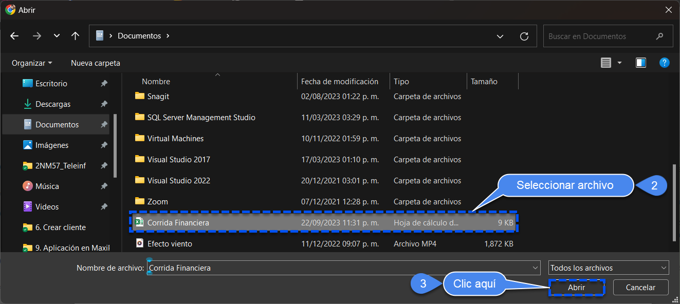Screen dimensions: 680x304
Task: Click the refresh button beside address bar
Action: pos(524,36)
